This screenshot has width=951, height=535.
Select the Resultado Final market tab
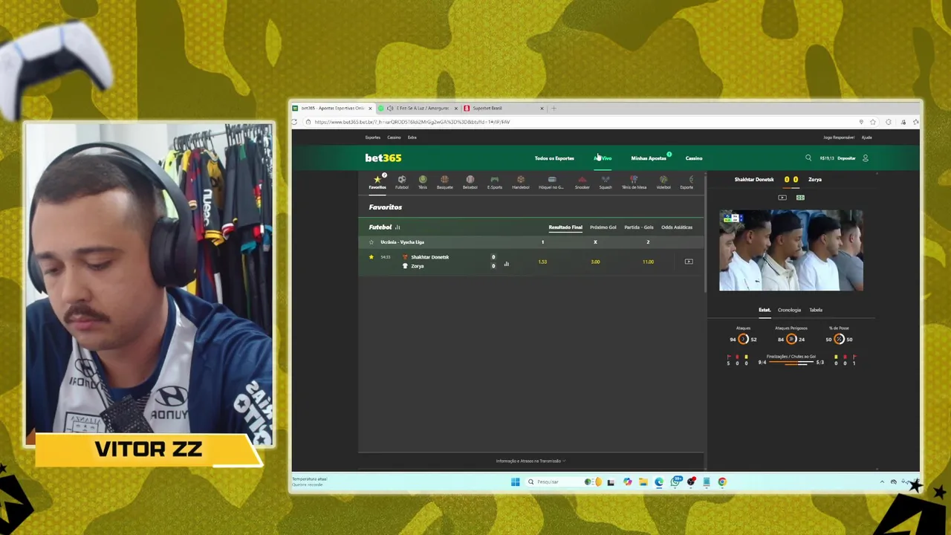[x=565, y=227]
